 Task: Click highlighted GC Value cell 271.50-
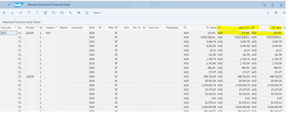coord(270,33)
